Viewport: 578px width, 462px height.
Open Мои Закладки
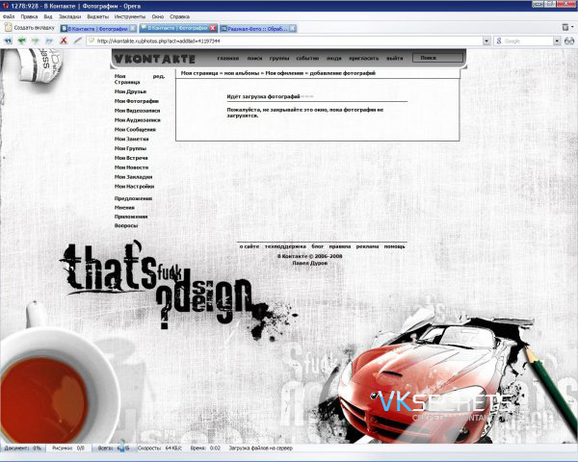coord(133,177)
